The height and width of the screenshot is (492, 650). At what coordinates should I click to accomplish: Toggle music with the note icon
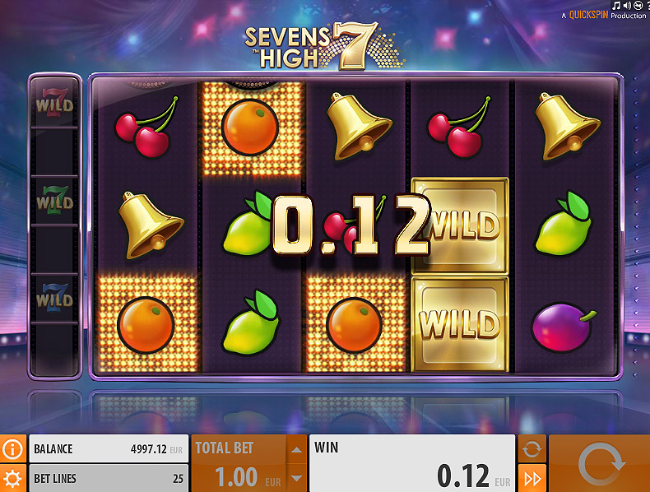616,5
